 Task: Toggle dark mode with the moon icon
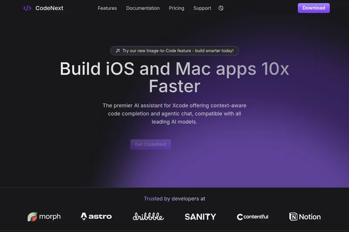point(221,8)
